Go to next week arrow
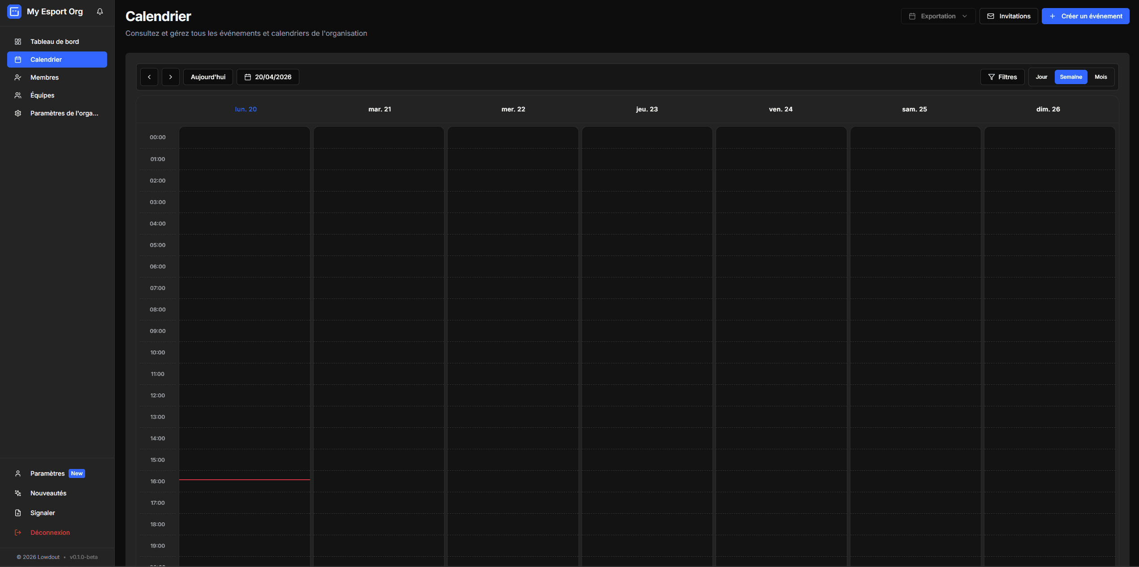 [x=171, y=77]
